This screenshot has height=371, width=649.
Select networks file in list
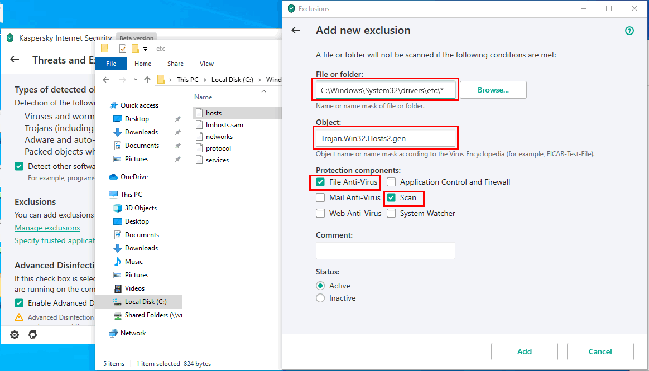click(x=219, y=137)
